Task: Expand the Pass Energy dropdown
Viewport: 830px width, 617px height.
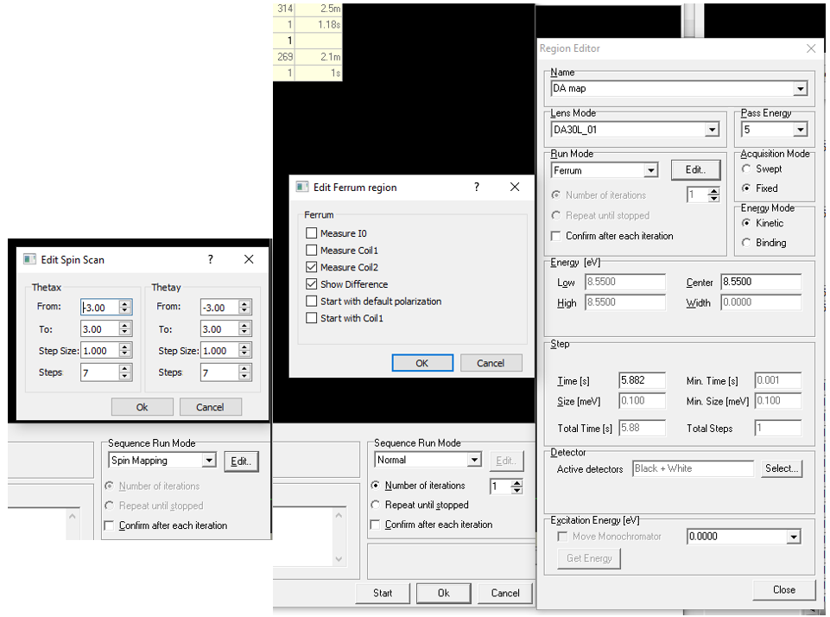Action: (x=800, y=130)
